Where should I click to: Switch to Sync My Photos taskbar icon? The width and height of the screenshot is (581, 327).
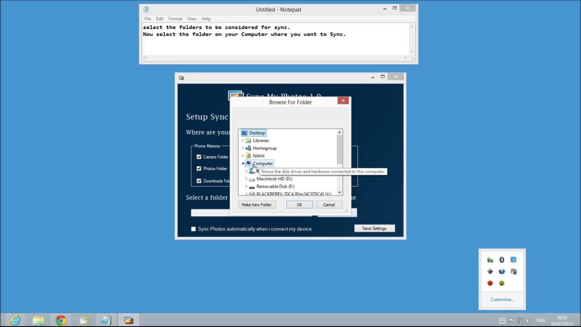click(x=128, y=320)
